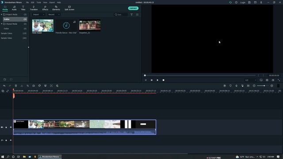283x159 pixels.
Task: Open the Import dropdown
Action: [x=38, y=15]
